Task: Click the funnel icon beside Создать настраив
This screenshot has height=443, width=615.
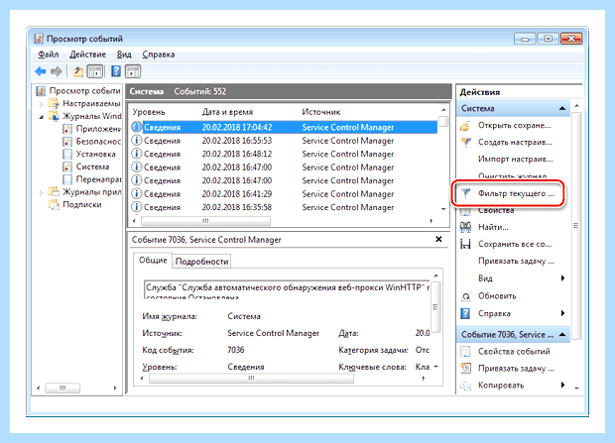Action: point(465,142)
